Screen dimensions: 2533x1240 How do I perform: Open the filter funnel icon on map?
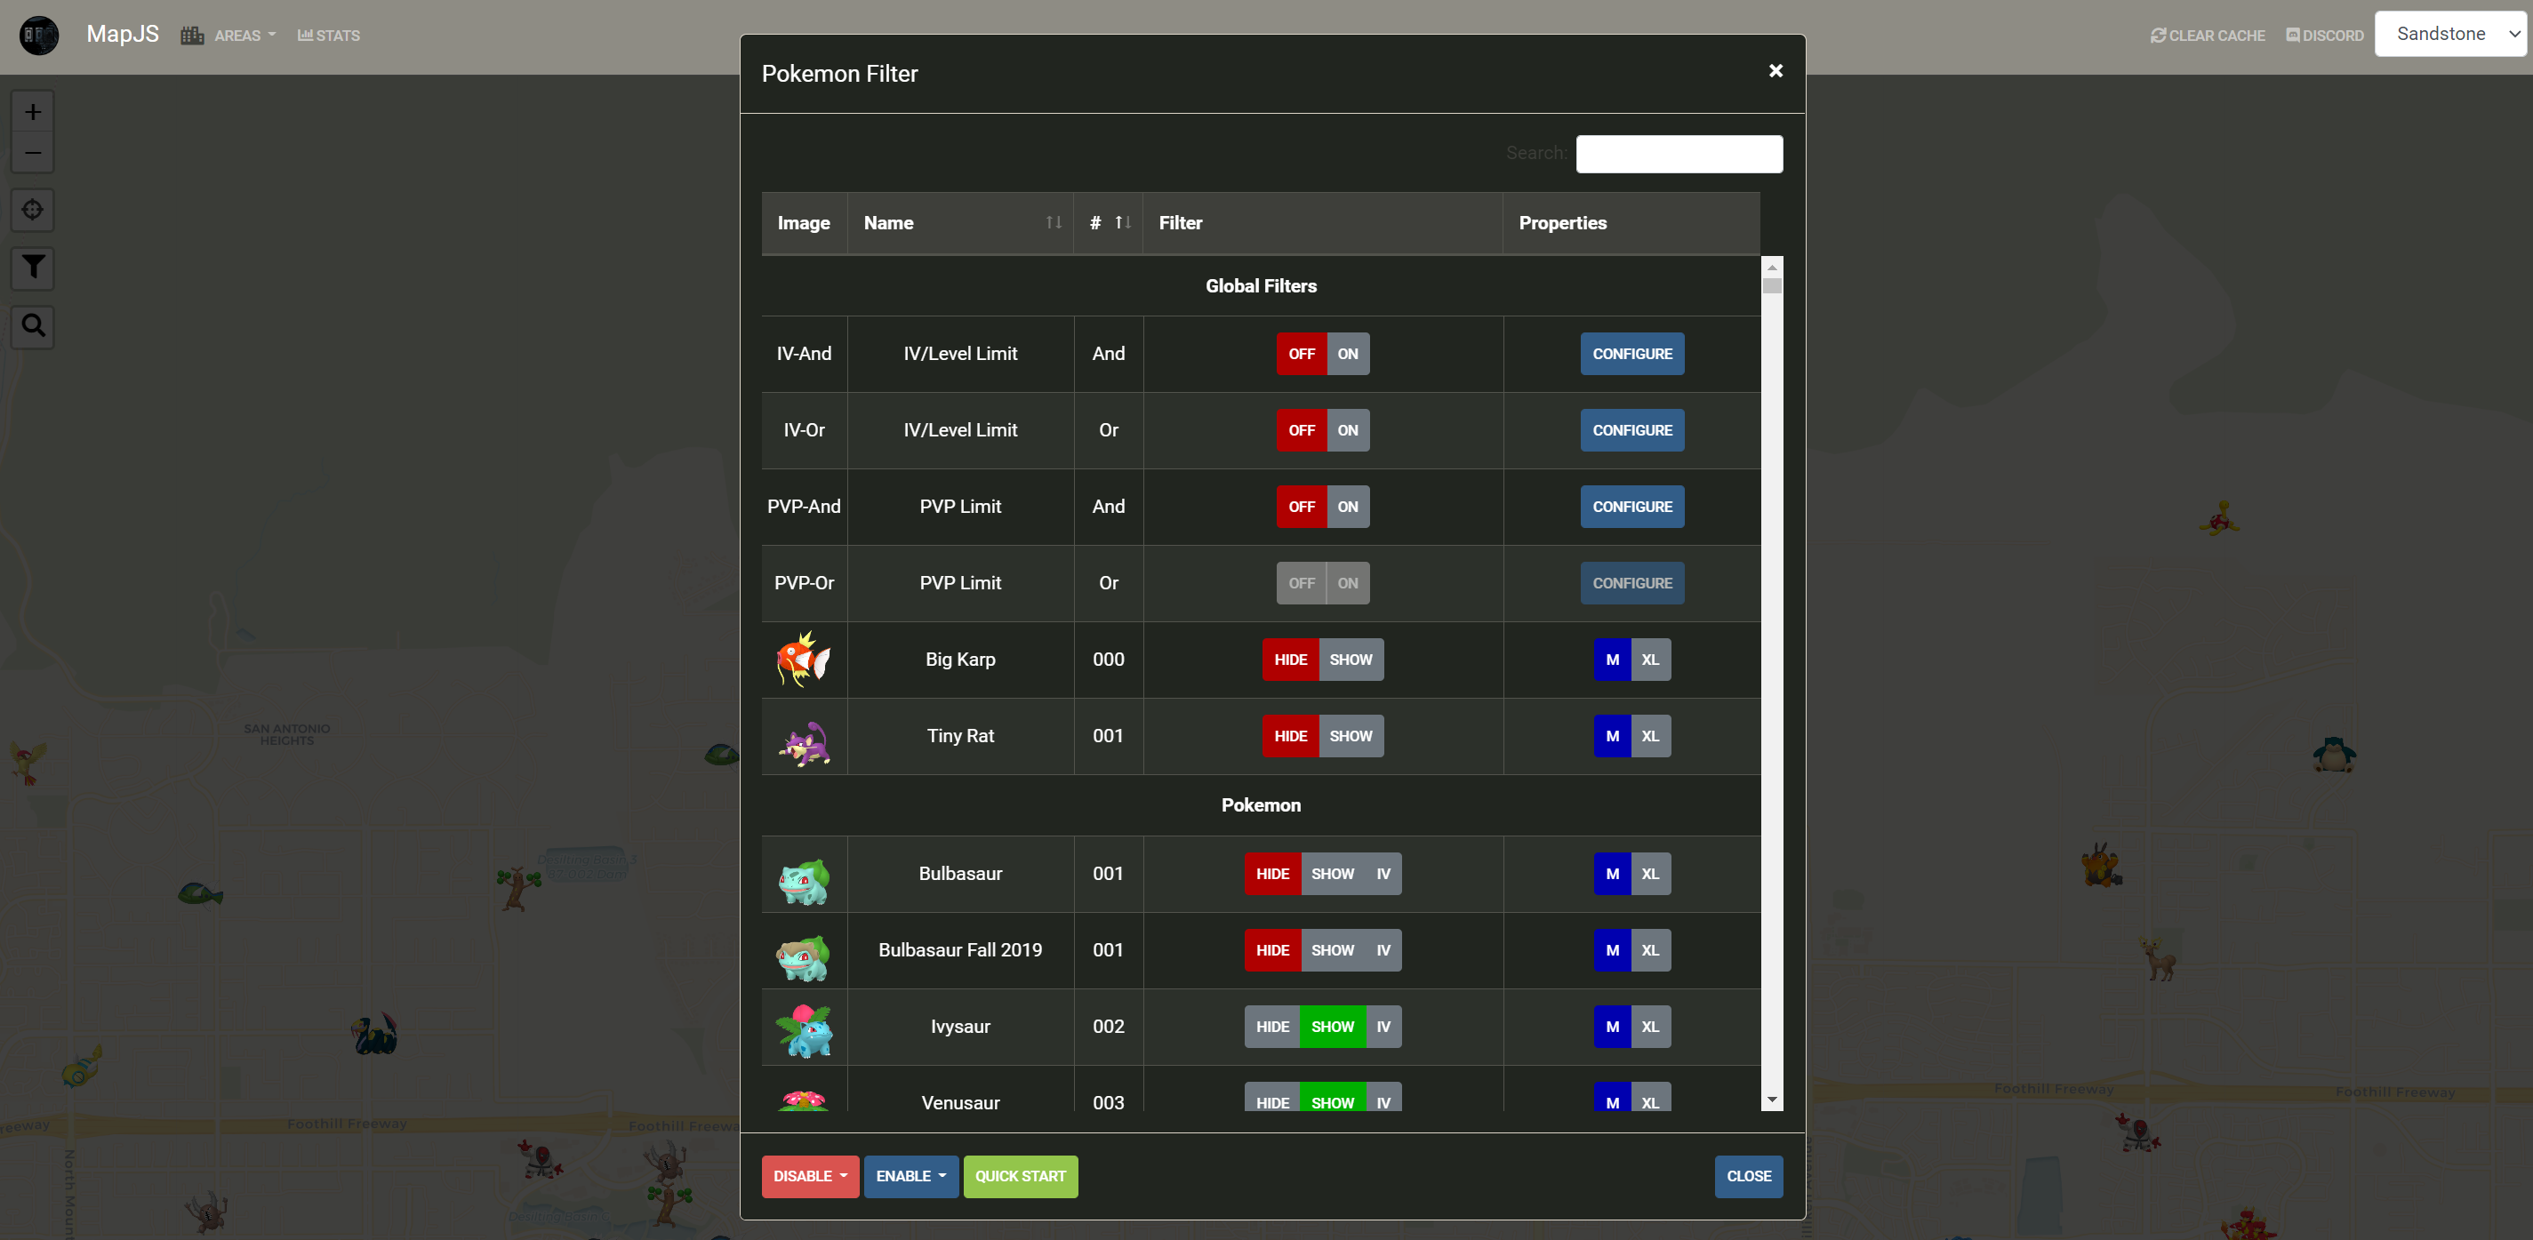32,268
